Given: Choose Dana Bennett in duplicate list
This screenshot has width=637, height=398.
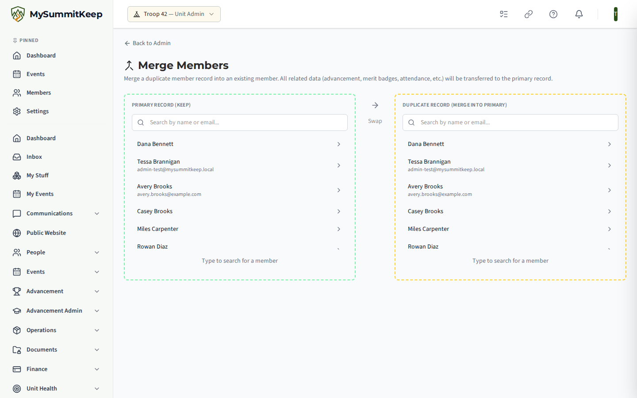Looking at the screenshot, I should coord(510,144).
